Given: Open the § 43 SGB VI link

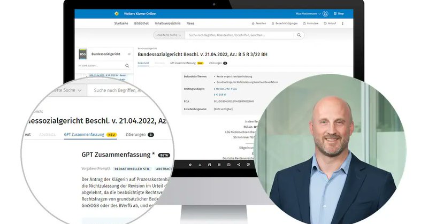Looking at the screenshot, I should tap(220, 95).
